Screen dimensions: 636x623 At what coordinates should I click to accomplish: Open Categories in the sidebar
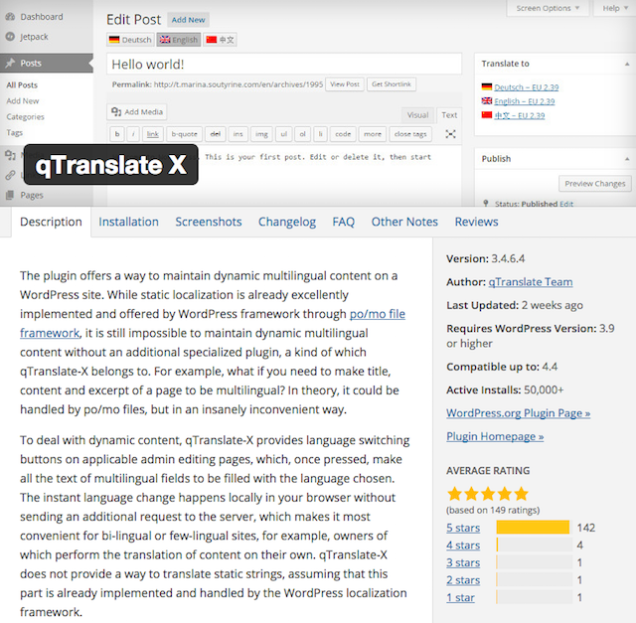point(25,117)
